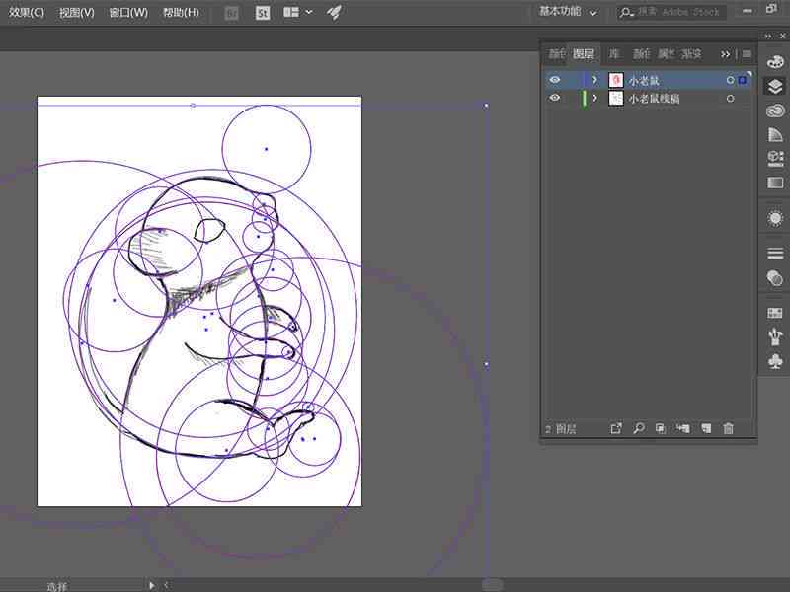Click the delete layer trash icon

(728, 428)
